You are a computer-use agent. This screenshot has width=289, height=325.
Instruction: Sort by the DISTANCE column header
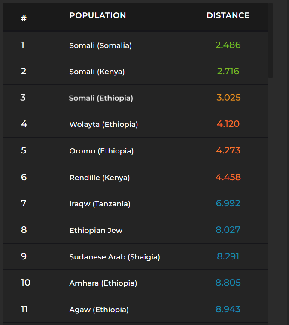(x=228, y=15)
